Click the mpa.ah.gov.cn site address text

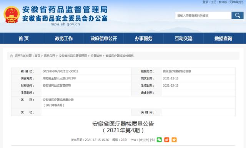(65, 24)
